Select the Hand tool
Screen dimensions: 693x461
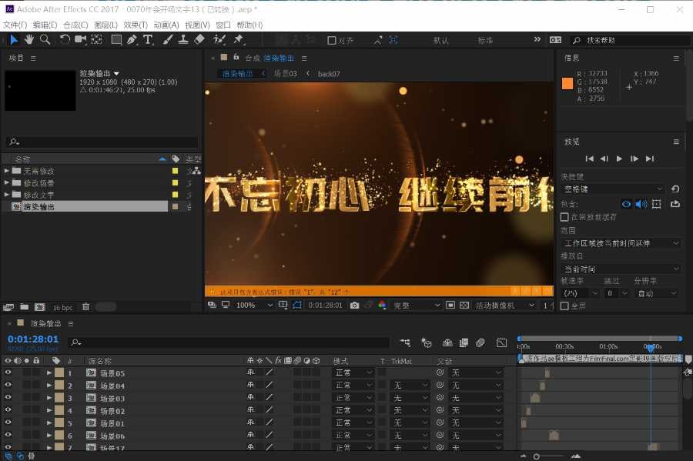(29, 40)
